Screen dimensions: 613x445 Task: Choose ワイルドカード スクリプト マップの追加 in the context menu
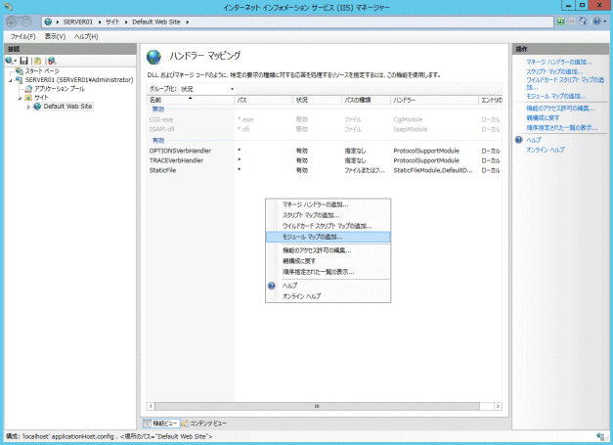point(328,226)
